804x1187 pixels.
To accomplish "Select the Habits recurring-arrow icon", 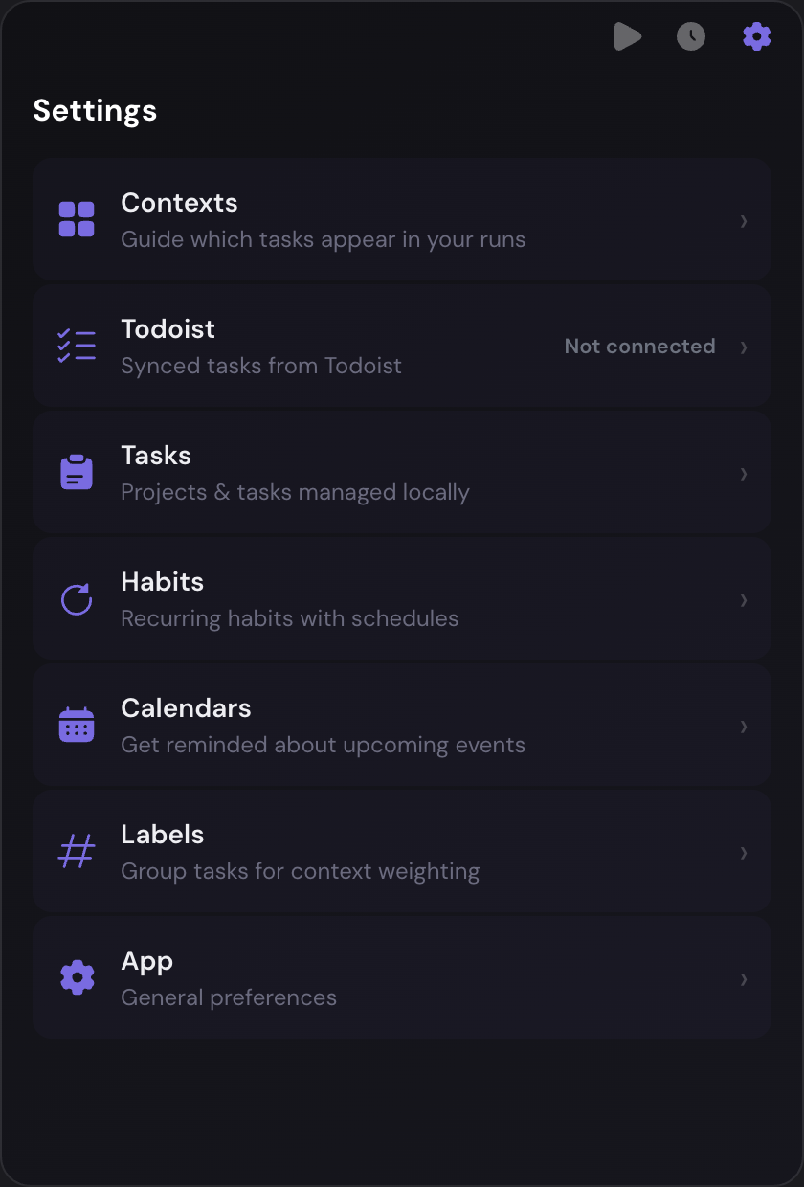I will (x=77, y=599).
